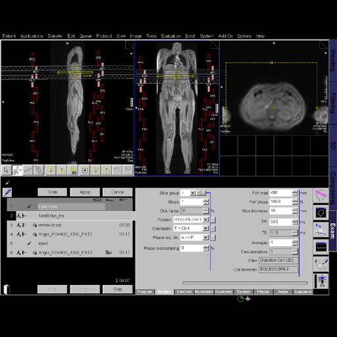Open the Phase enc. dir. dropdown
The height and width of the screenshot is (337, 337).
[x=205, y=238]
